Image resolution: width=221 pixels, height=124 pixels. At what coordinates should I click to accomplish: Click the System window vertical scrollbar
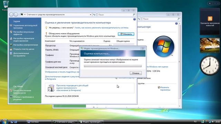pos(180,62)
